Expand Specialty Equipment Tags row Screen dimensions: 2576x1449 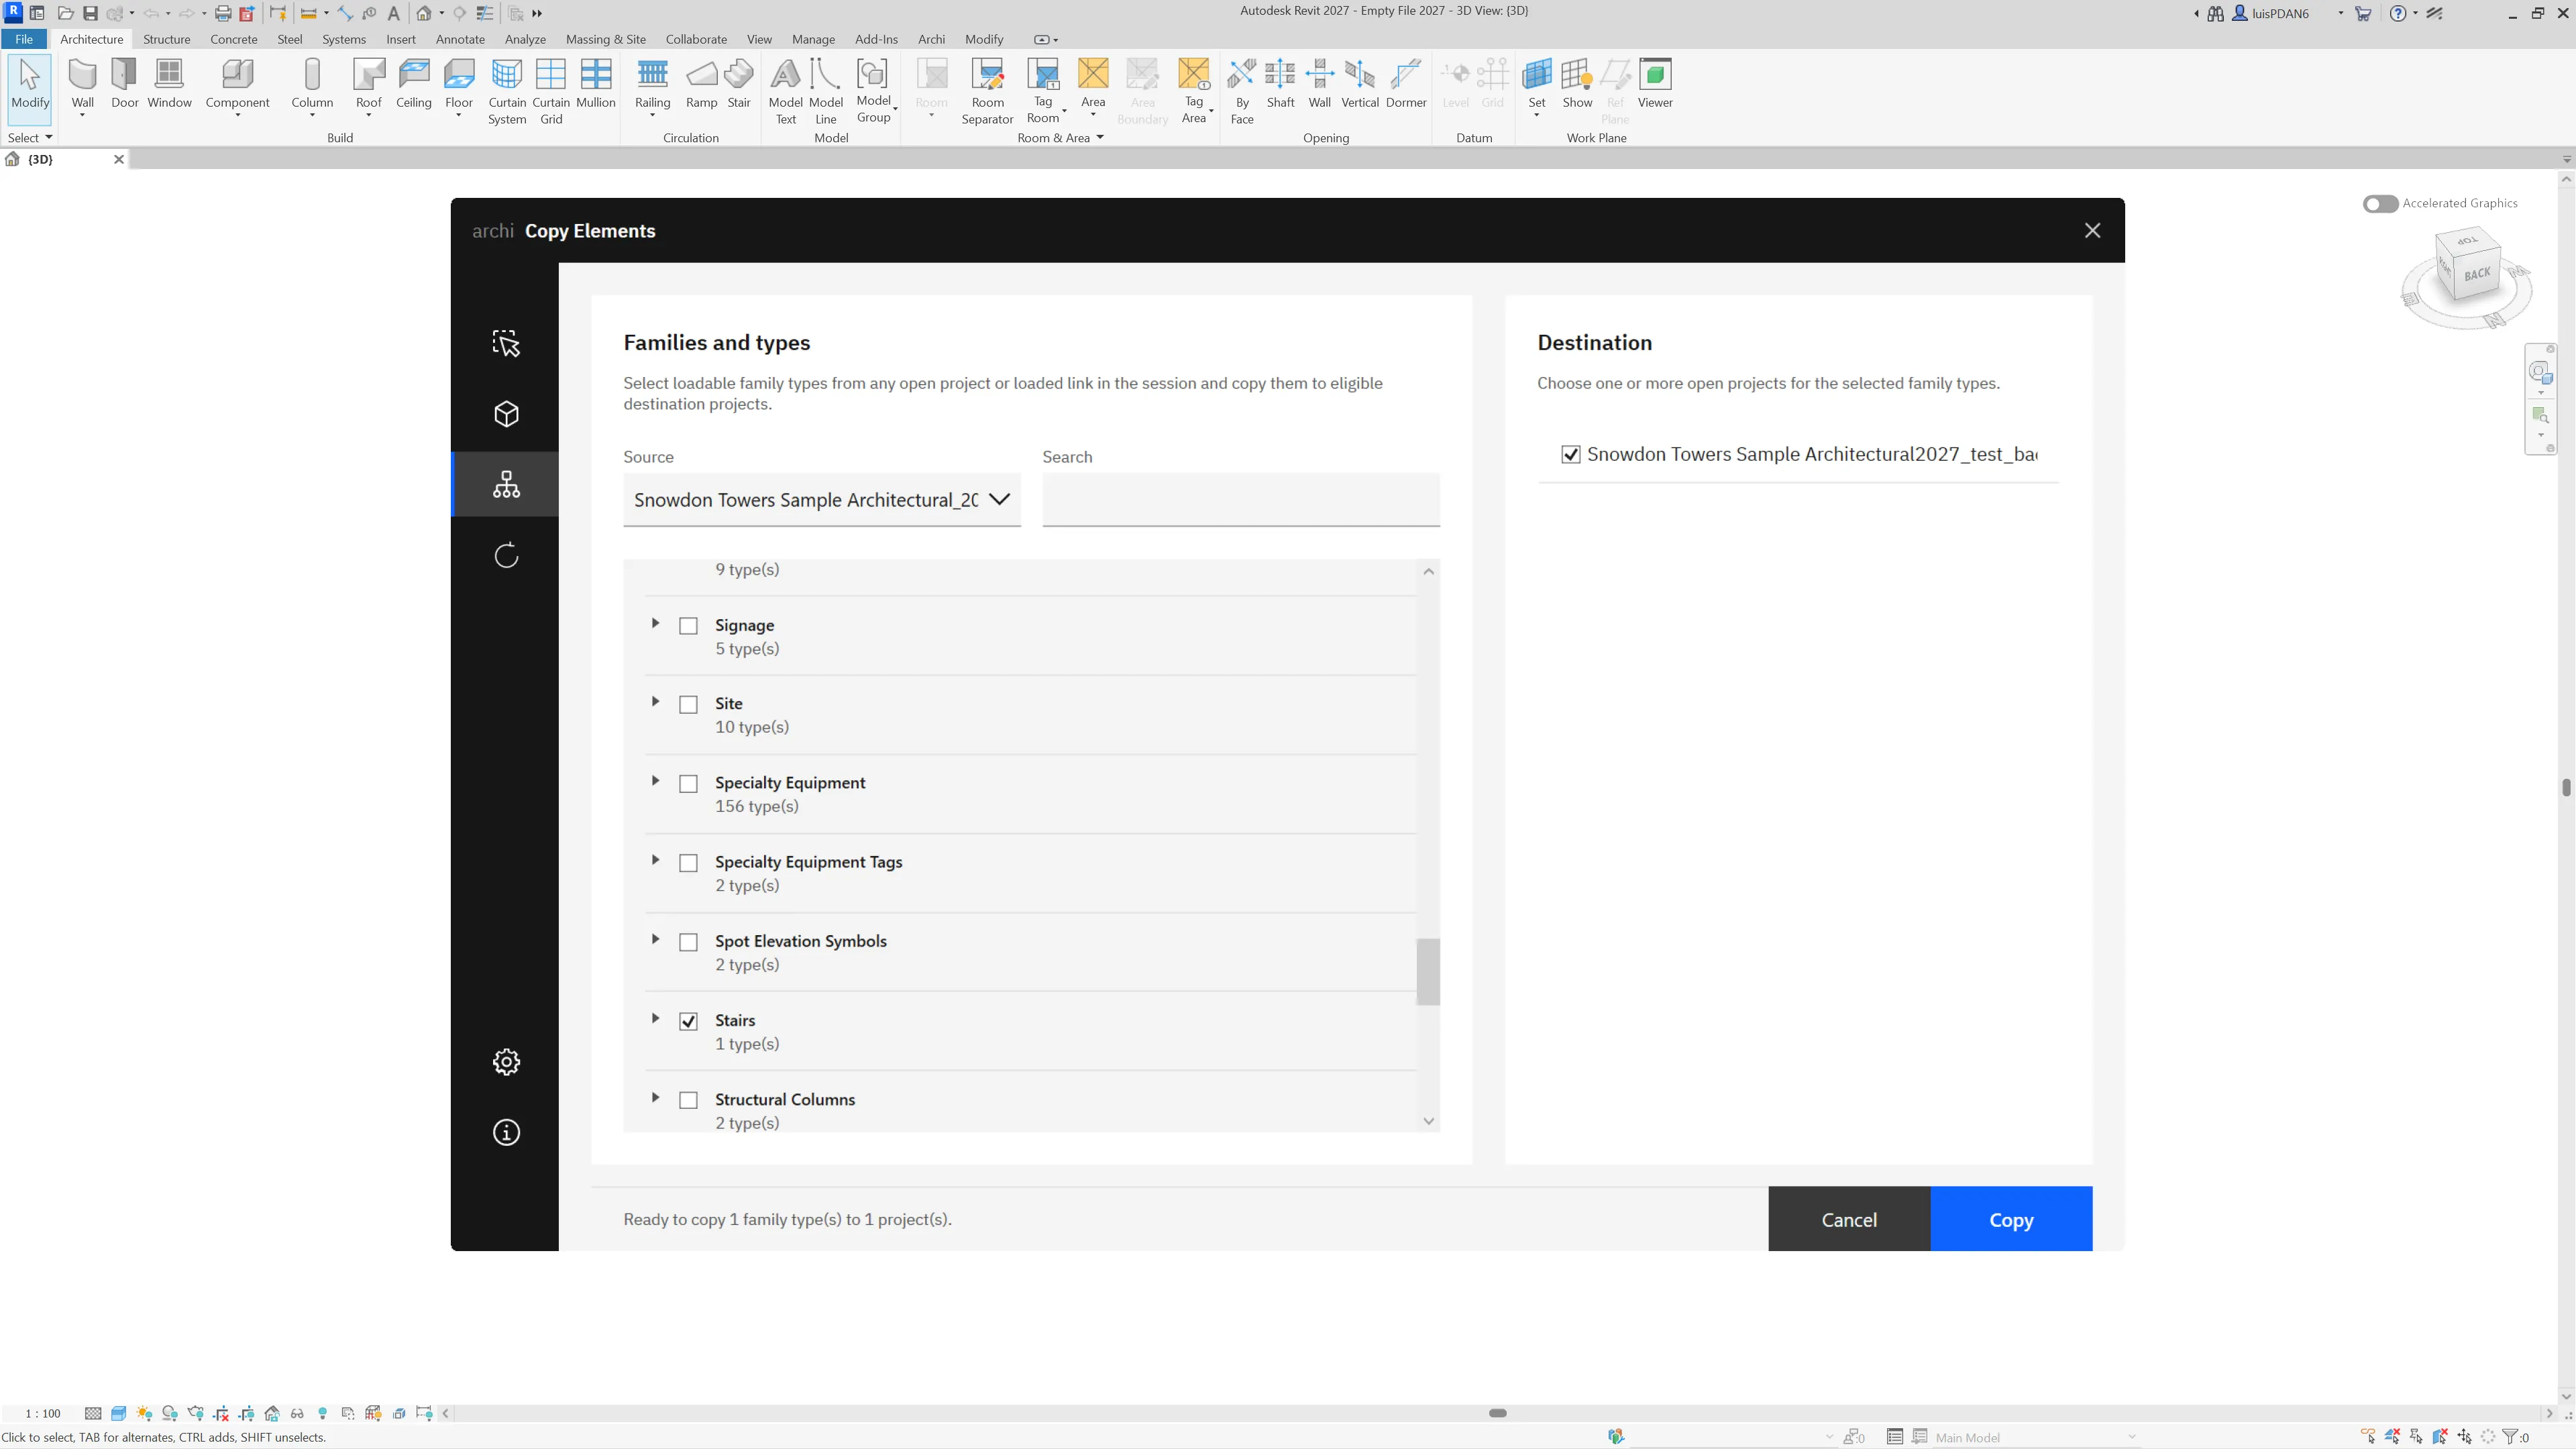click(655, 860)
